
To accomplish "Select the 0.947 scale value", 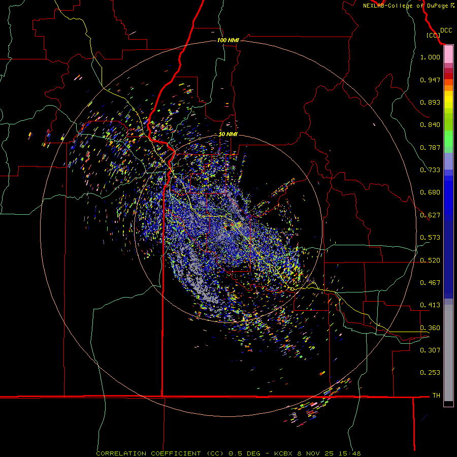I will (x=430, y=80).
